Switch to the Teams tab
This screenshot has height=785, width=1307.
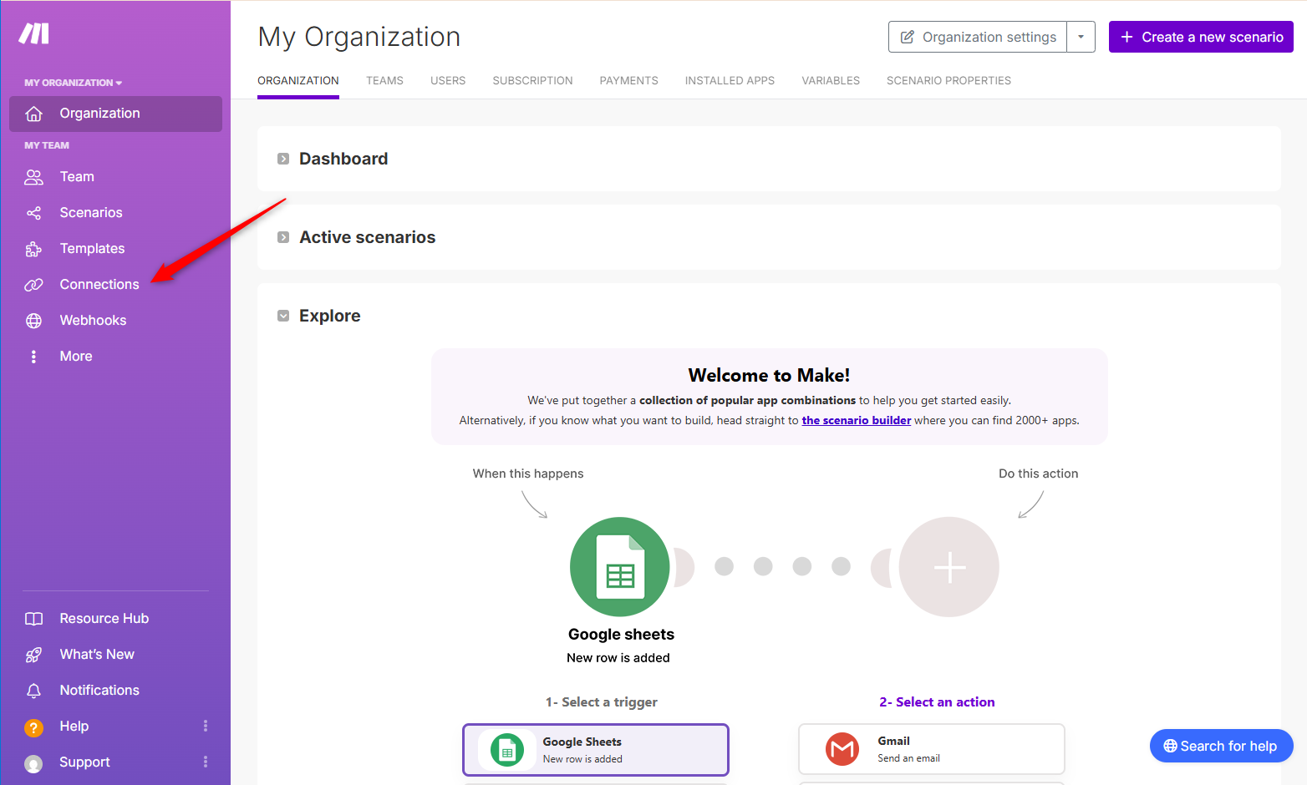pos(384,81)
